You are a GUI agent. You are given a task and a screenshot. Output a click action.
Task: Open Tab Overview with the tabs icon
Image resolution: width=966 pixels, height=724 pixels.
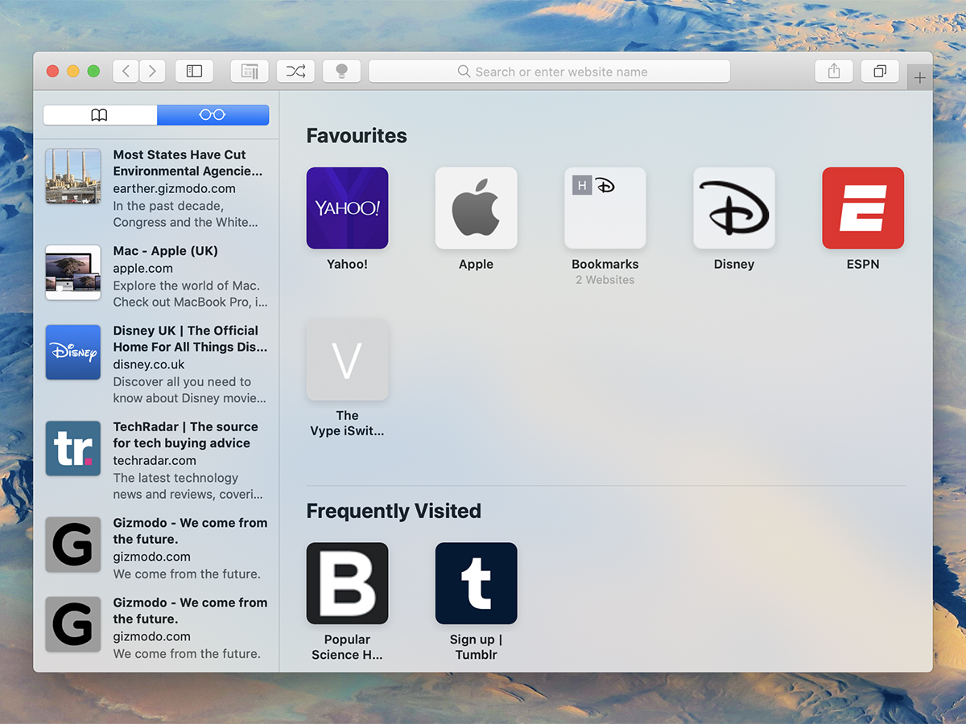pyautogui.click(x=879, y=71)
